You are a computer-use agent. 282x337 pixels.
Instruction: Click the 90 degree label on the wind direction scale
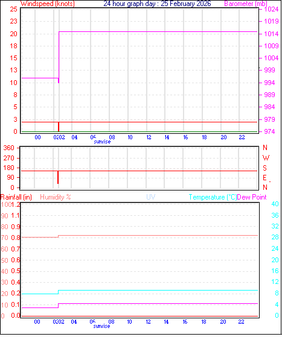point(10,177)
